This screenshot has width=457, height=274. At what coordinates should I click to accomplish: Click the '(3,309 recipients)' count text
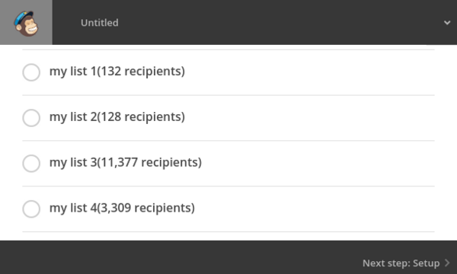click(145, 208)
